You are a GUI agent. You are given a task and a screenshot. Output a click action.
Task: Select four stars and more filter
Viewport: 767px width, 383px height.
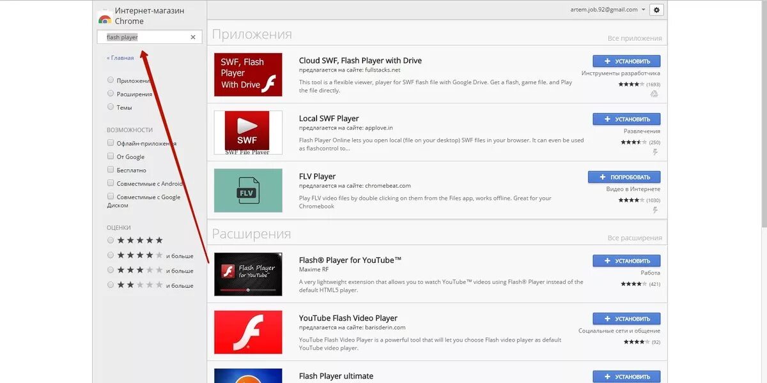coord(111,255)
